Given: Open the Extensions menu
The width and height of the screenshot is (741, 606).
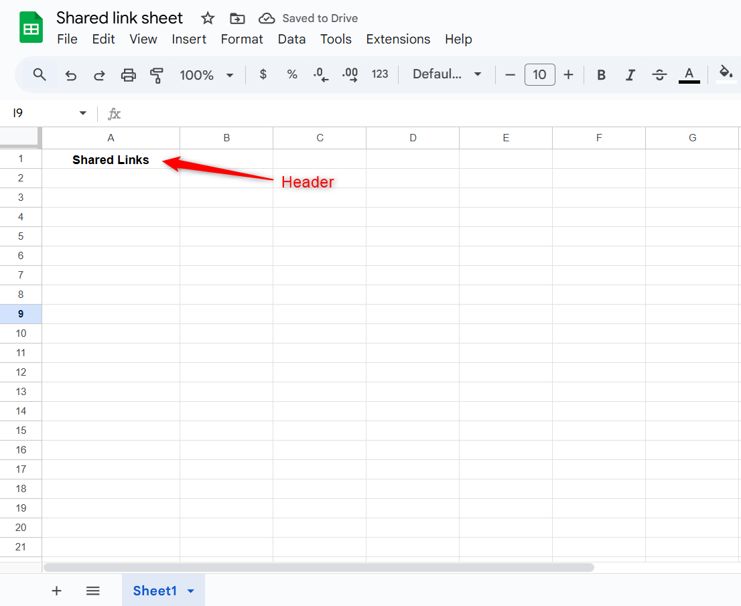Looking at the screenshot, I should tap(398, 40).
